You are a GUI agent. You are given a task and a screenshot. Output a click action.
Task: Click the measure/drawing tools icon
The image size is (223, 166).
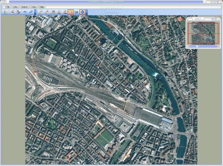(x=12, y=12)
